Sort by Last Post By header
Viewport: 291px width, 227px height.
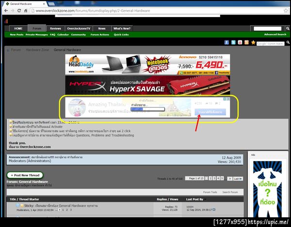[194, 199]
